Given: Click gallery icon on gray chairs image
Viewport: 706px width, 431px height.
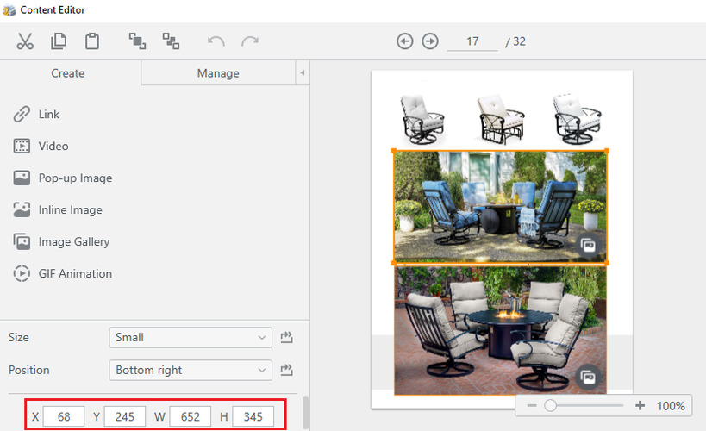Looking at the screenshot, I should point(588,378).
